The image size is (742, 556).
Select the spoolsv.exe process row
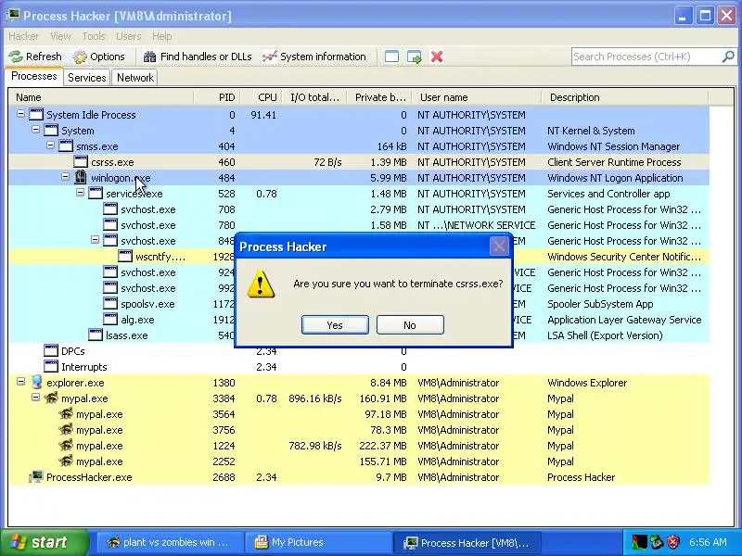click(x=359, y=304)
